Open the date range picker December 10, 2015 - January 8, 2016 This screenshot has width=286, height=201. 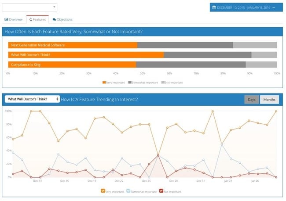[x=246, y=7]
